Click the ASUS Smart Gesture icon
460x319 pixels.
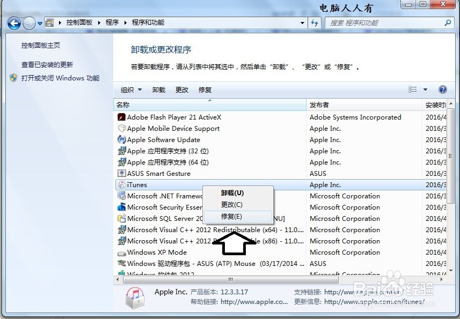(x=121, y=173)
